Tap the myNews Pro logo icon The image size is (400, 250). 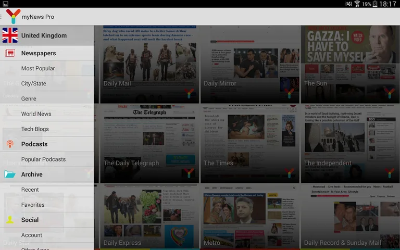13,16
